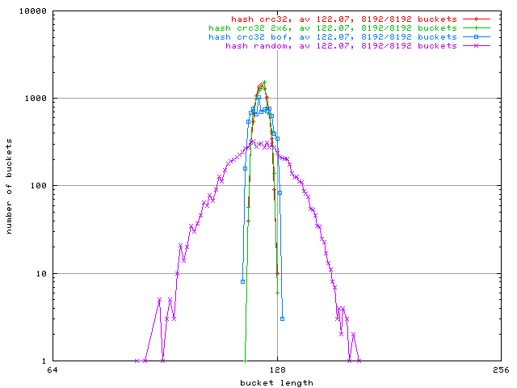517x388 pixels.
Task: Click the y-axis tick label 100
Action: [x=39, y=186]
